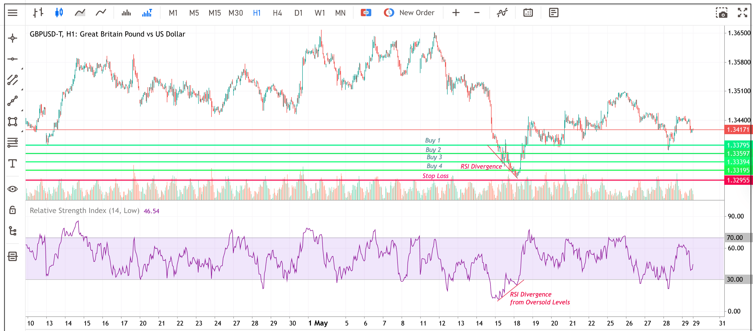Click the GBPUSD-T chart title
The width and height of the screenshot is (753, 331).
(107, 34)
